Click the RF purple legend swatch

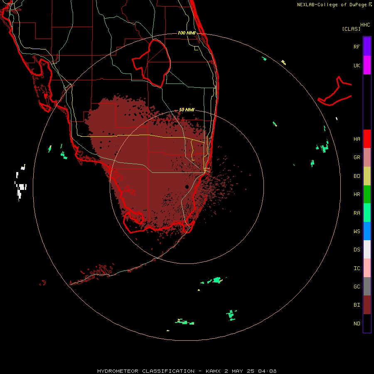click(x=367, y=47)
